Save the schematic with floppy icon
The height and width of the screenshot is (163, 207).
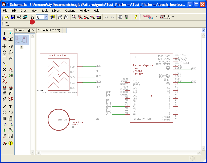pos(13,17)
